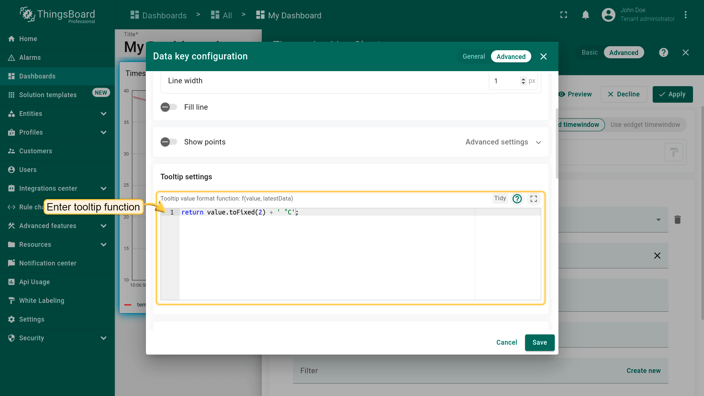Toggle the dashboard fullscreen icon

(x=564, y=15)
